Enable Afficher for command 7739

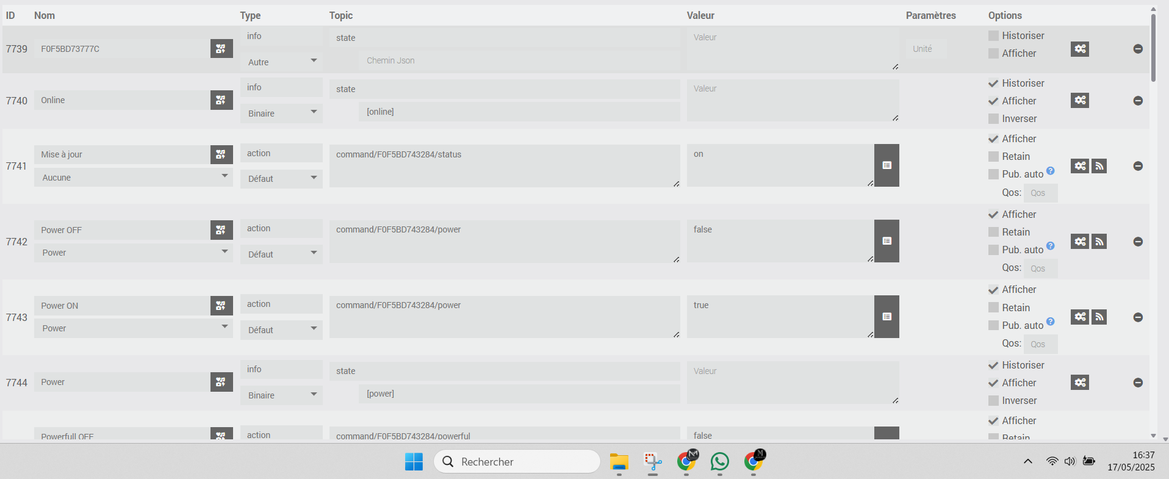pos(993,54)
